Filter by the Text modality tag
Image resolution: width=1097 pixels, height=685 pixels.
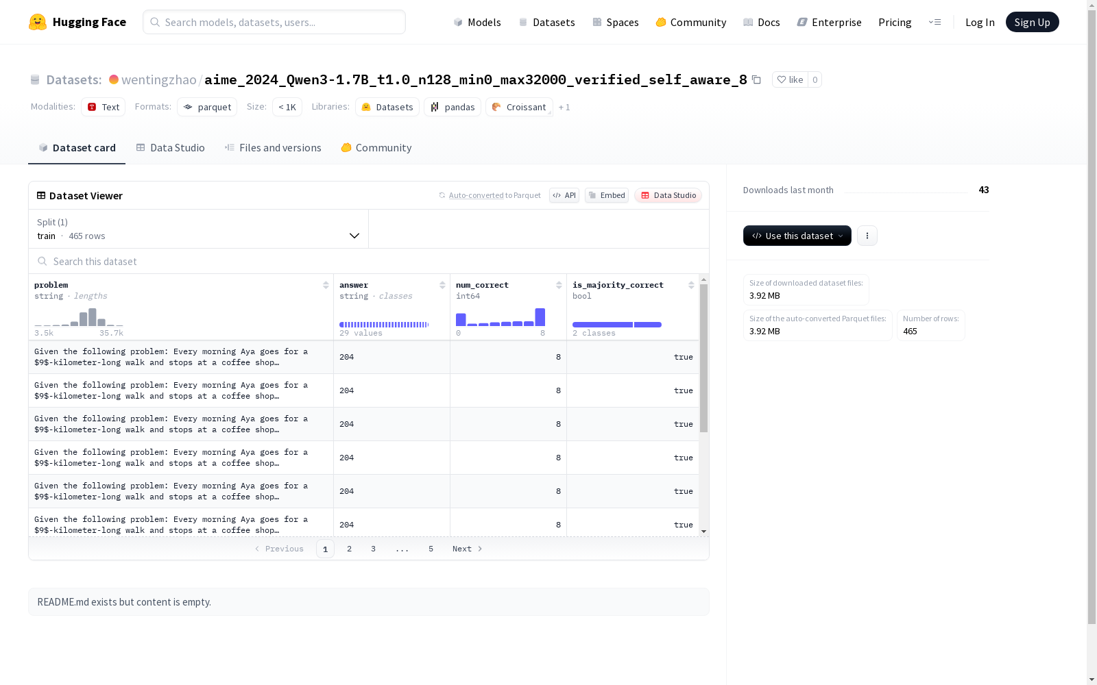(x=104, y=107)
